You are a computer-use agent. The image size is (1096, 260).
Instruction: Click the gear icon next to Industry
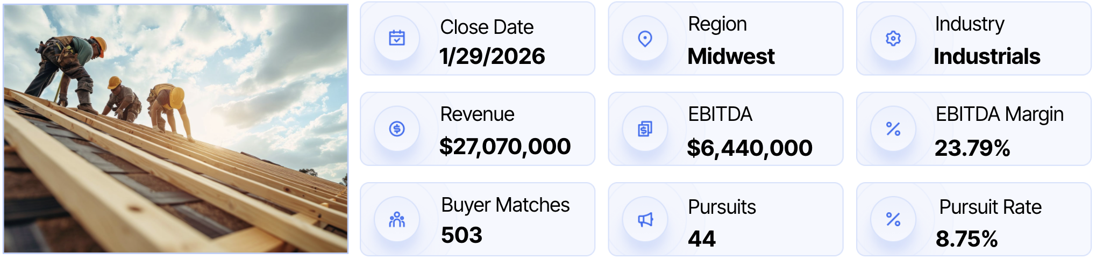pyautogui.click(x=893, y=38)
